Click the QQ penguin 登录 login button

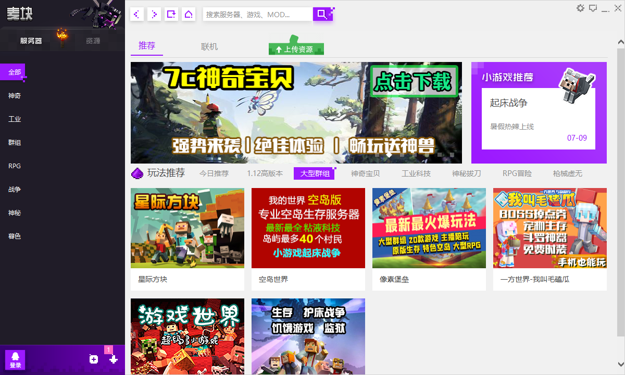[15, 359]
